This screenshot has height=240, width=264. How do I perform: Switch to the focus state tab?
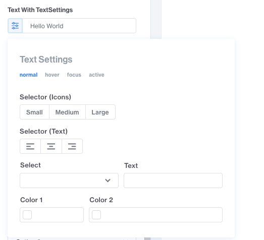(x=74, y=75)
